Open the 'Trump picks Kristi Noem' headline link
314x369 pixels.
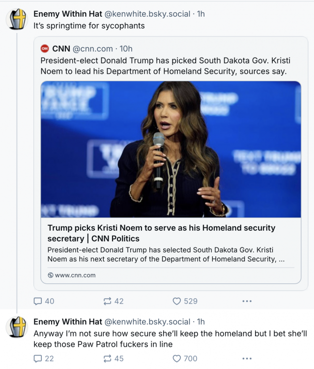click(161, 233)
